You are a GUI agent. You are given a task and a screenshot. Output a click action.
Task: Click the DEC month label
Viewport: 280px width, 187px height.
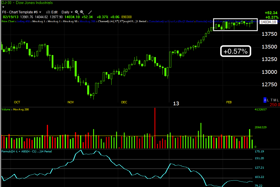pyautogui.click(x=124, y=102)
